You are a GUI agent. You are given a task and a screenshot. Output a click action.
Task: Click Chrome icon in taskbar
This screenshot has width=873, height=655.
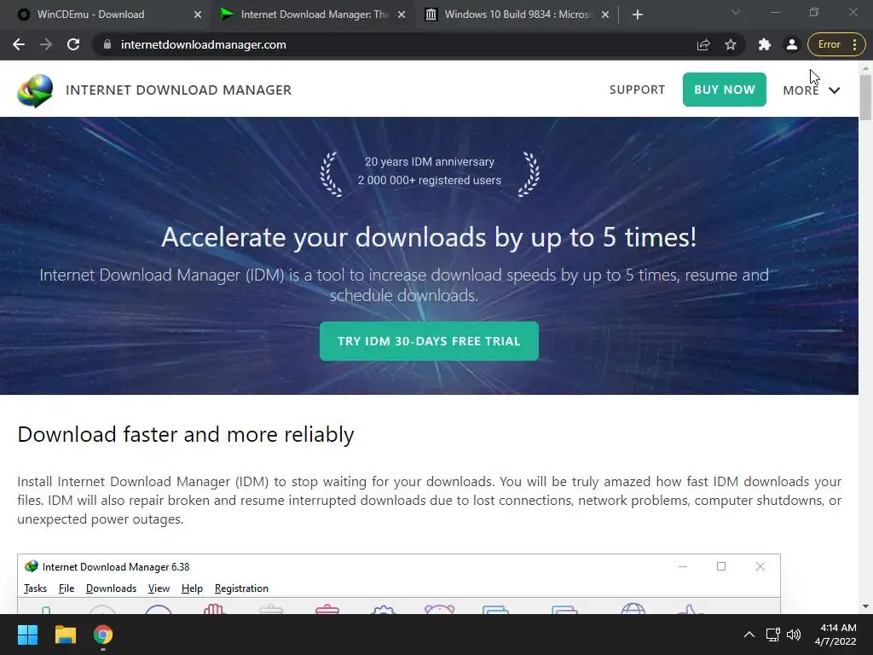click(103, 635)
